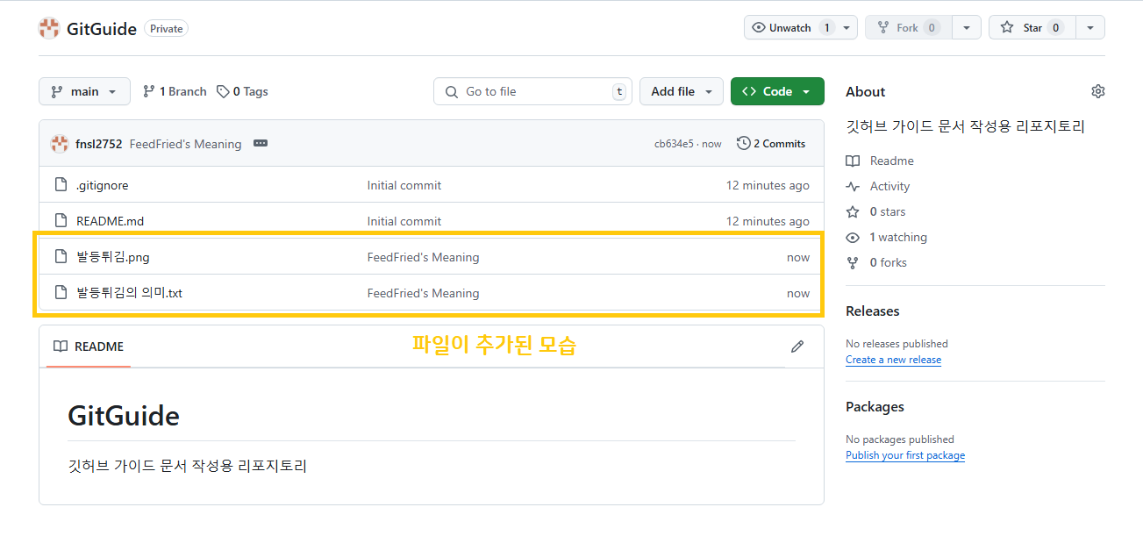Open Fork options dropdown arrow

point(966,28)
